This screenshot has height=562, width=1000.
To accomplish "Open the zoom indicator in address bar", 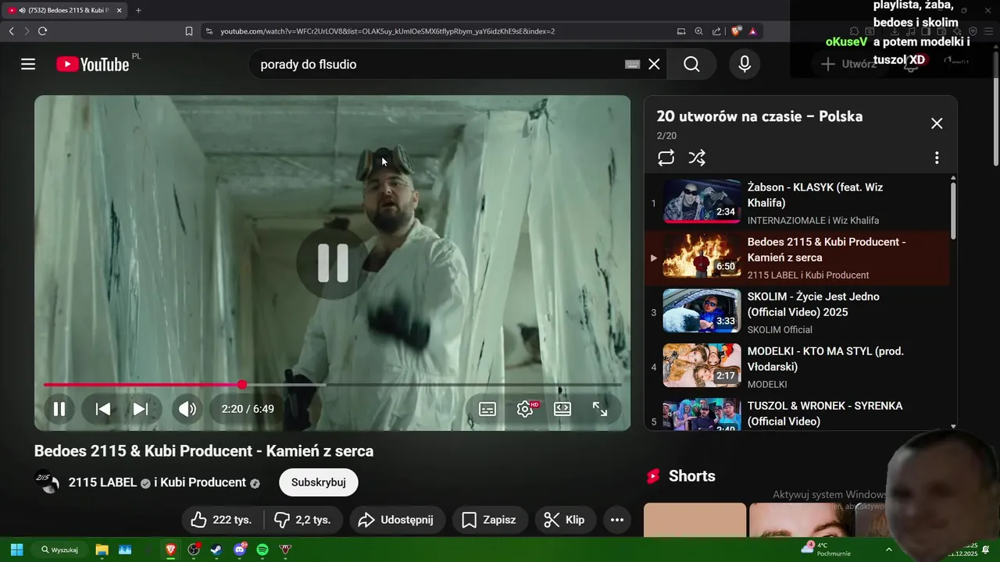I will [699, 31].
